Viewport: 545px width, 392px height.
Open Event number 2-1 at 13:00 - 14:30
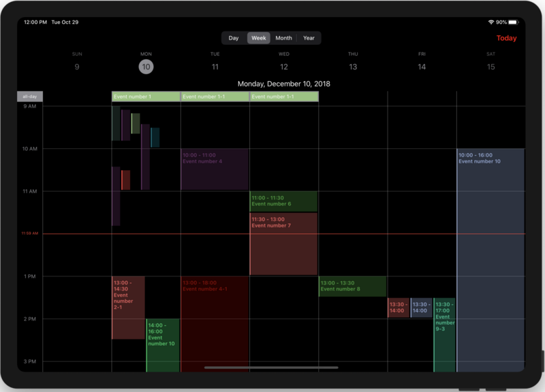click(128, 308)
